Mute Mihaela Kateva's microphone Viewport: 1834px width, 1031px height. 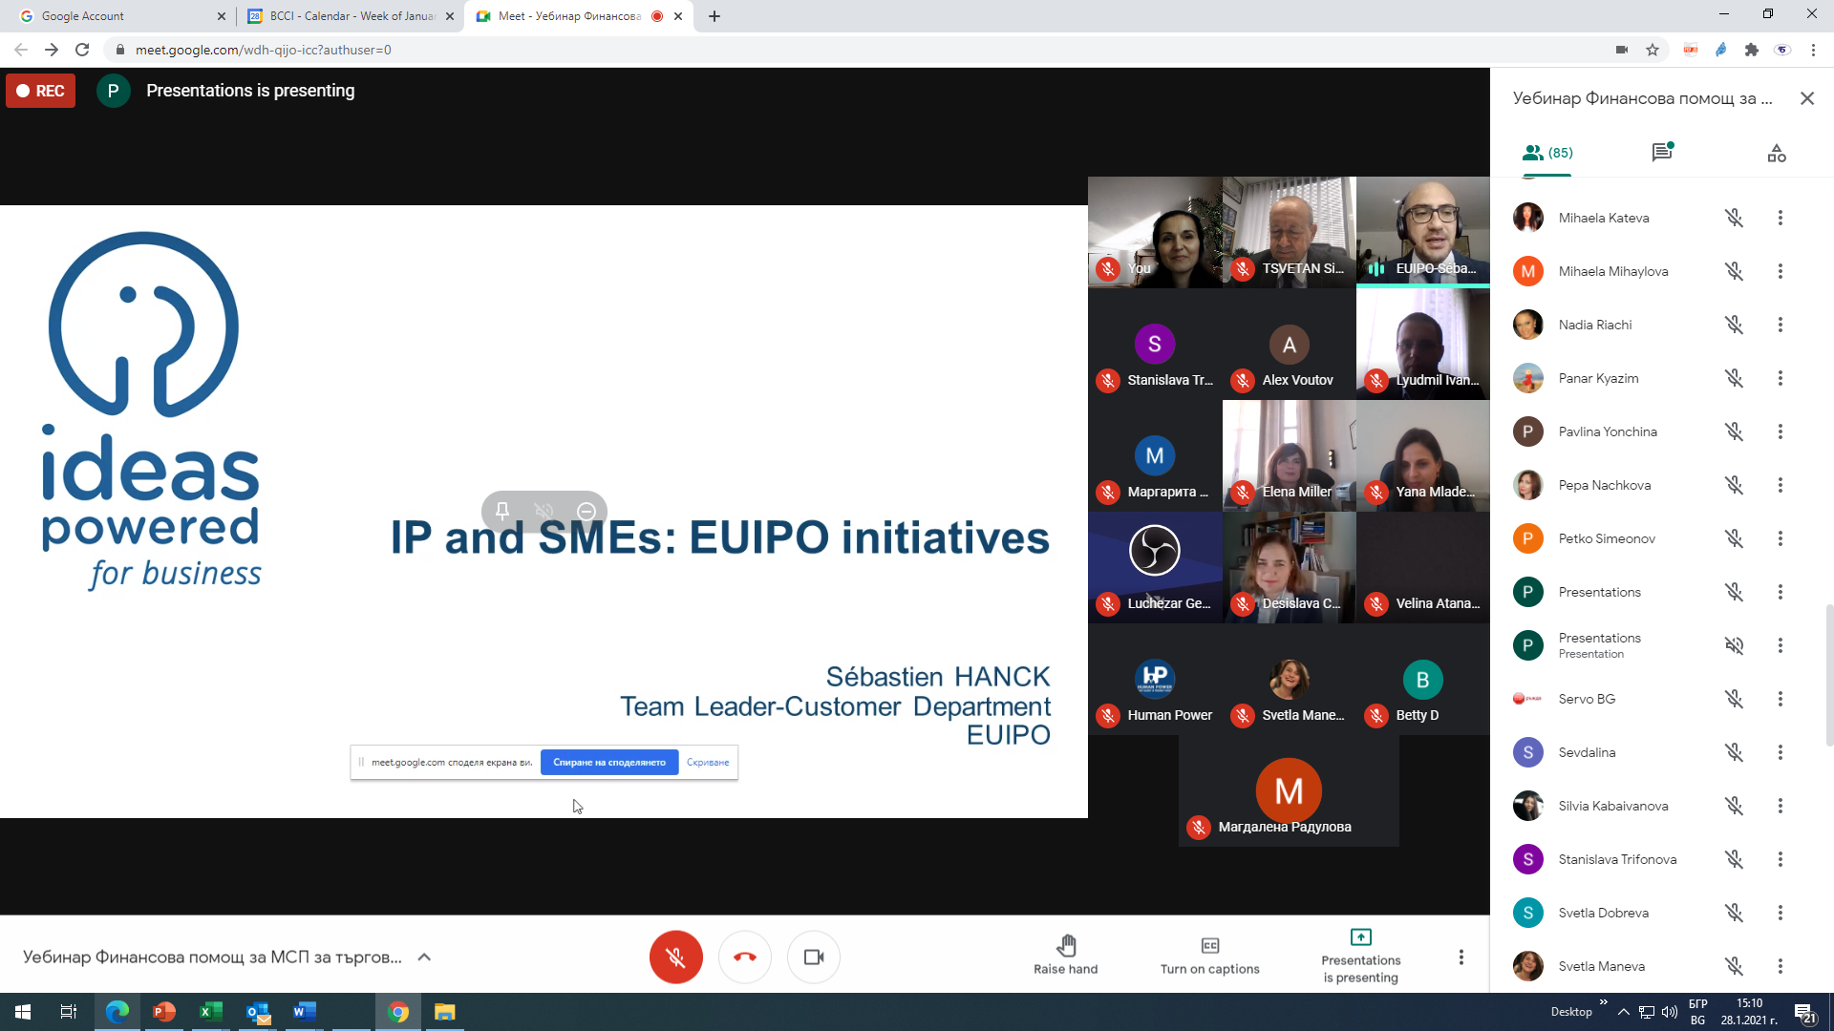point(1734,218)
